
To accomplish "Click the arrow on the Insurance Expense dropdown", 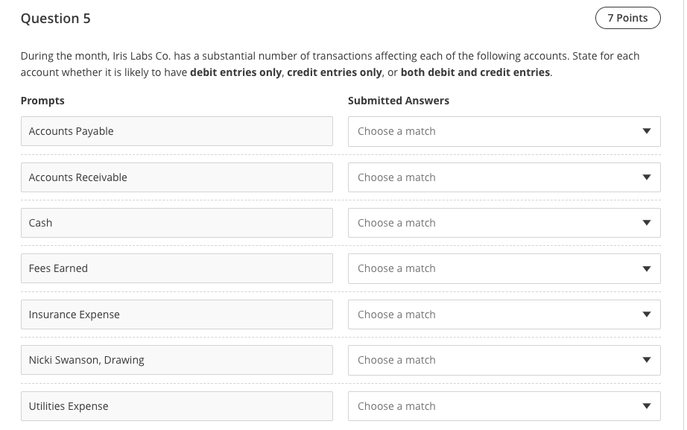I will [646, 314].
